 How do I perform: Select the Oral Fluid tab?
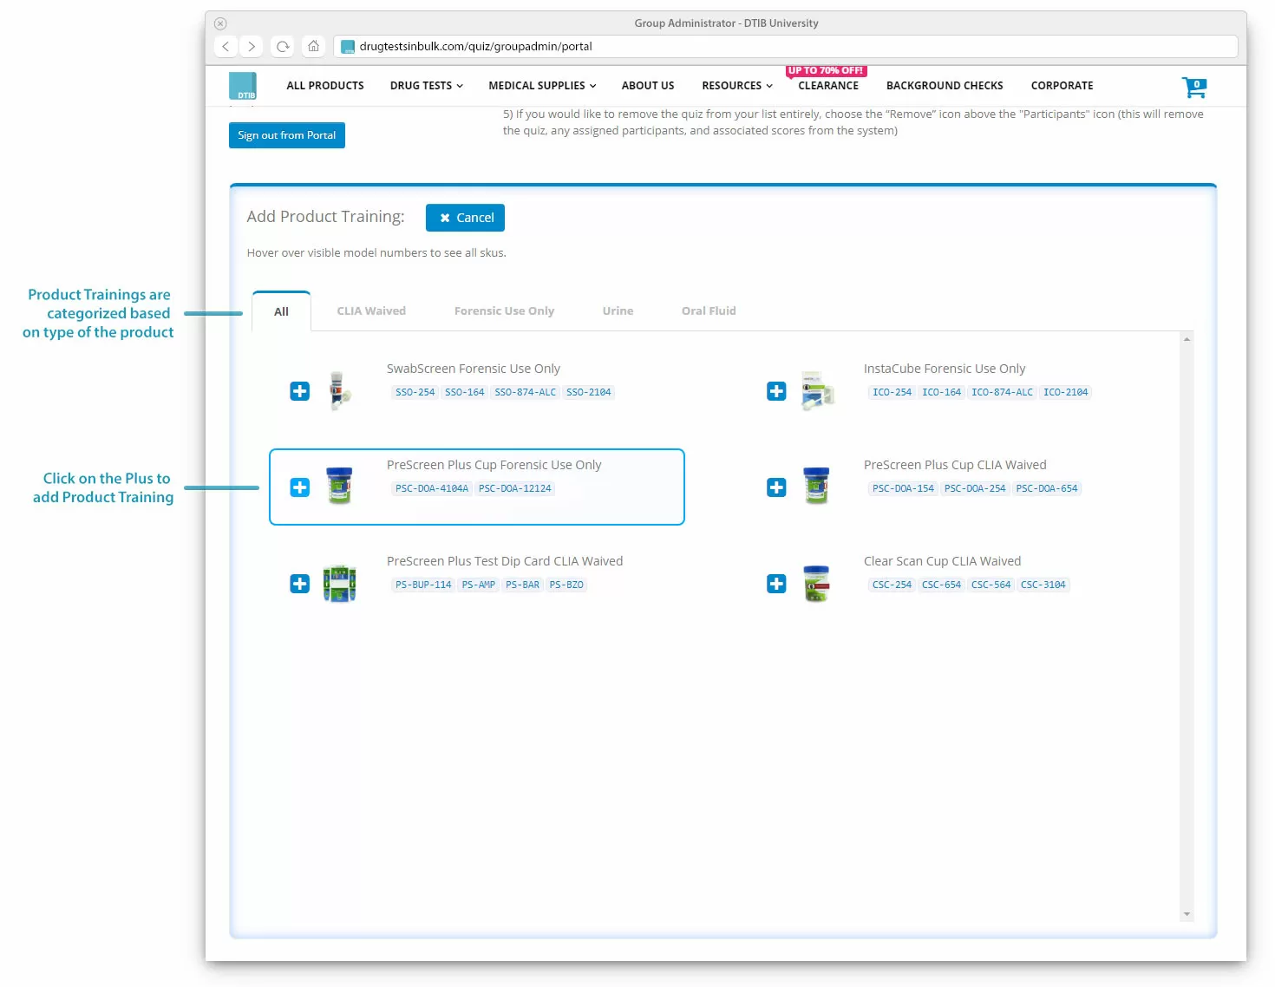[708, 311]
